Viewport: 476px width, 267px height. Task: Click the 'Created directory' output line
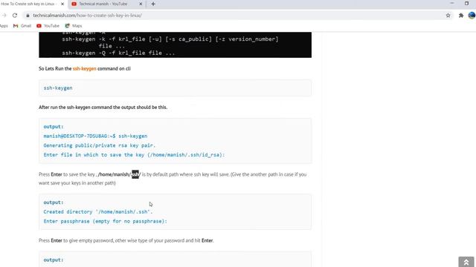click(x=98, y=212)
